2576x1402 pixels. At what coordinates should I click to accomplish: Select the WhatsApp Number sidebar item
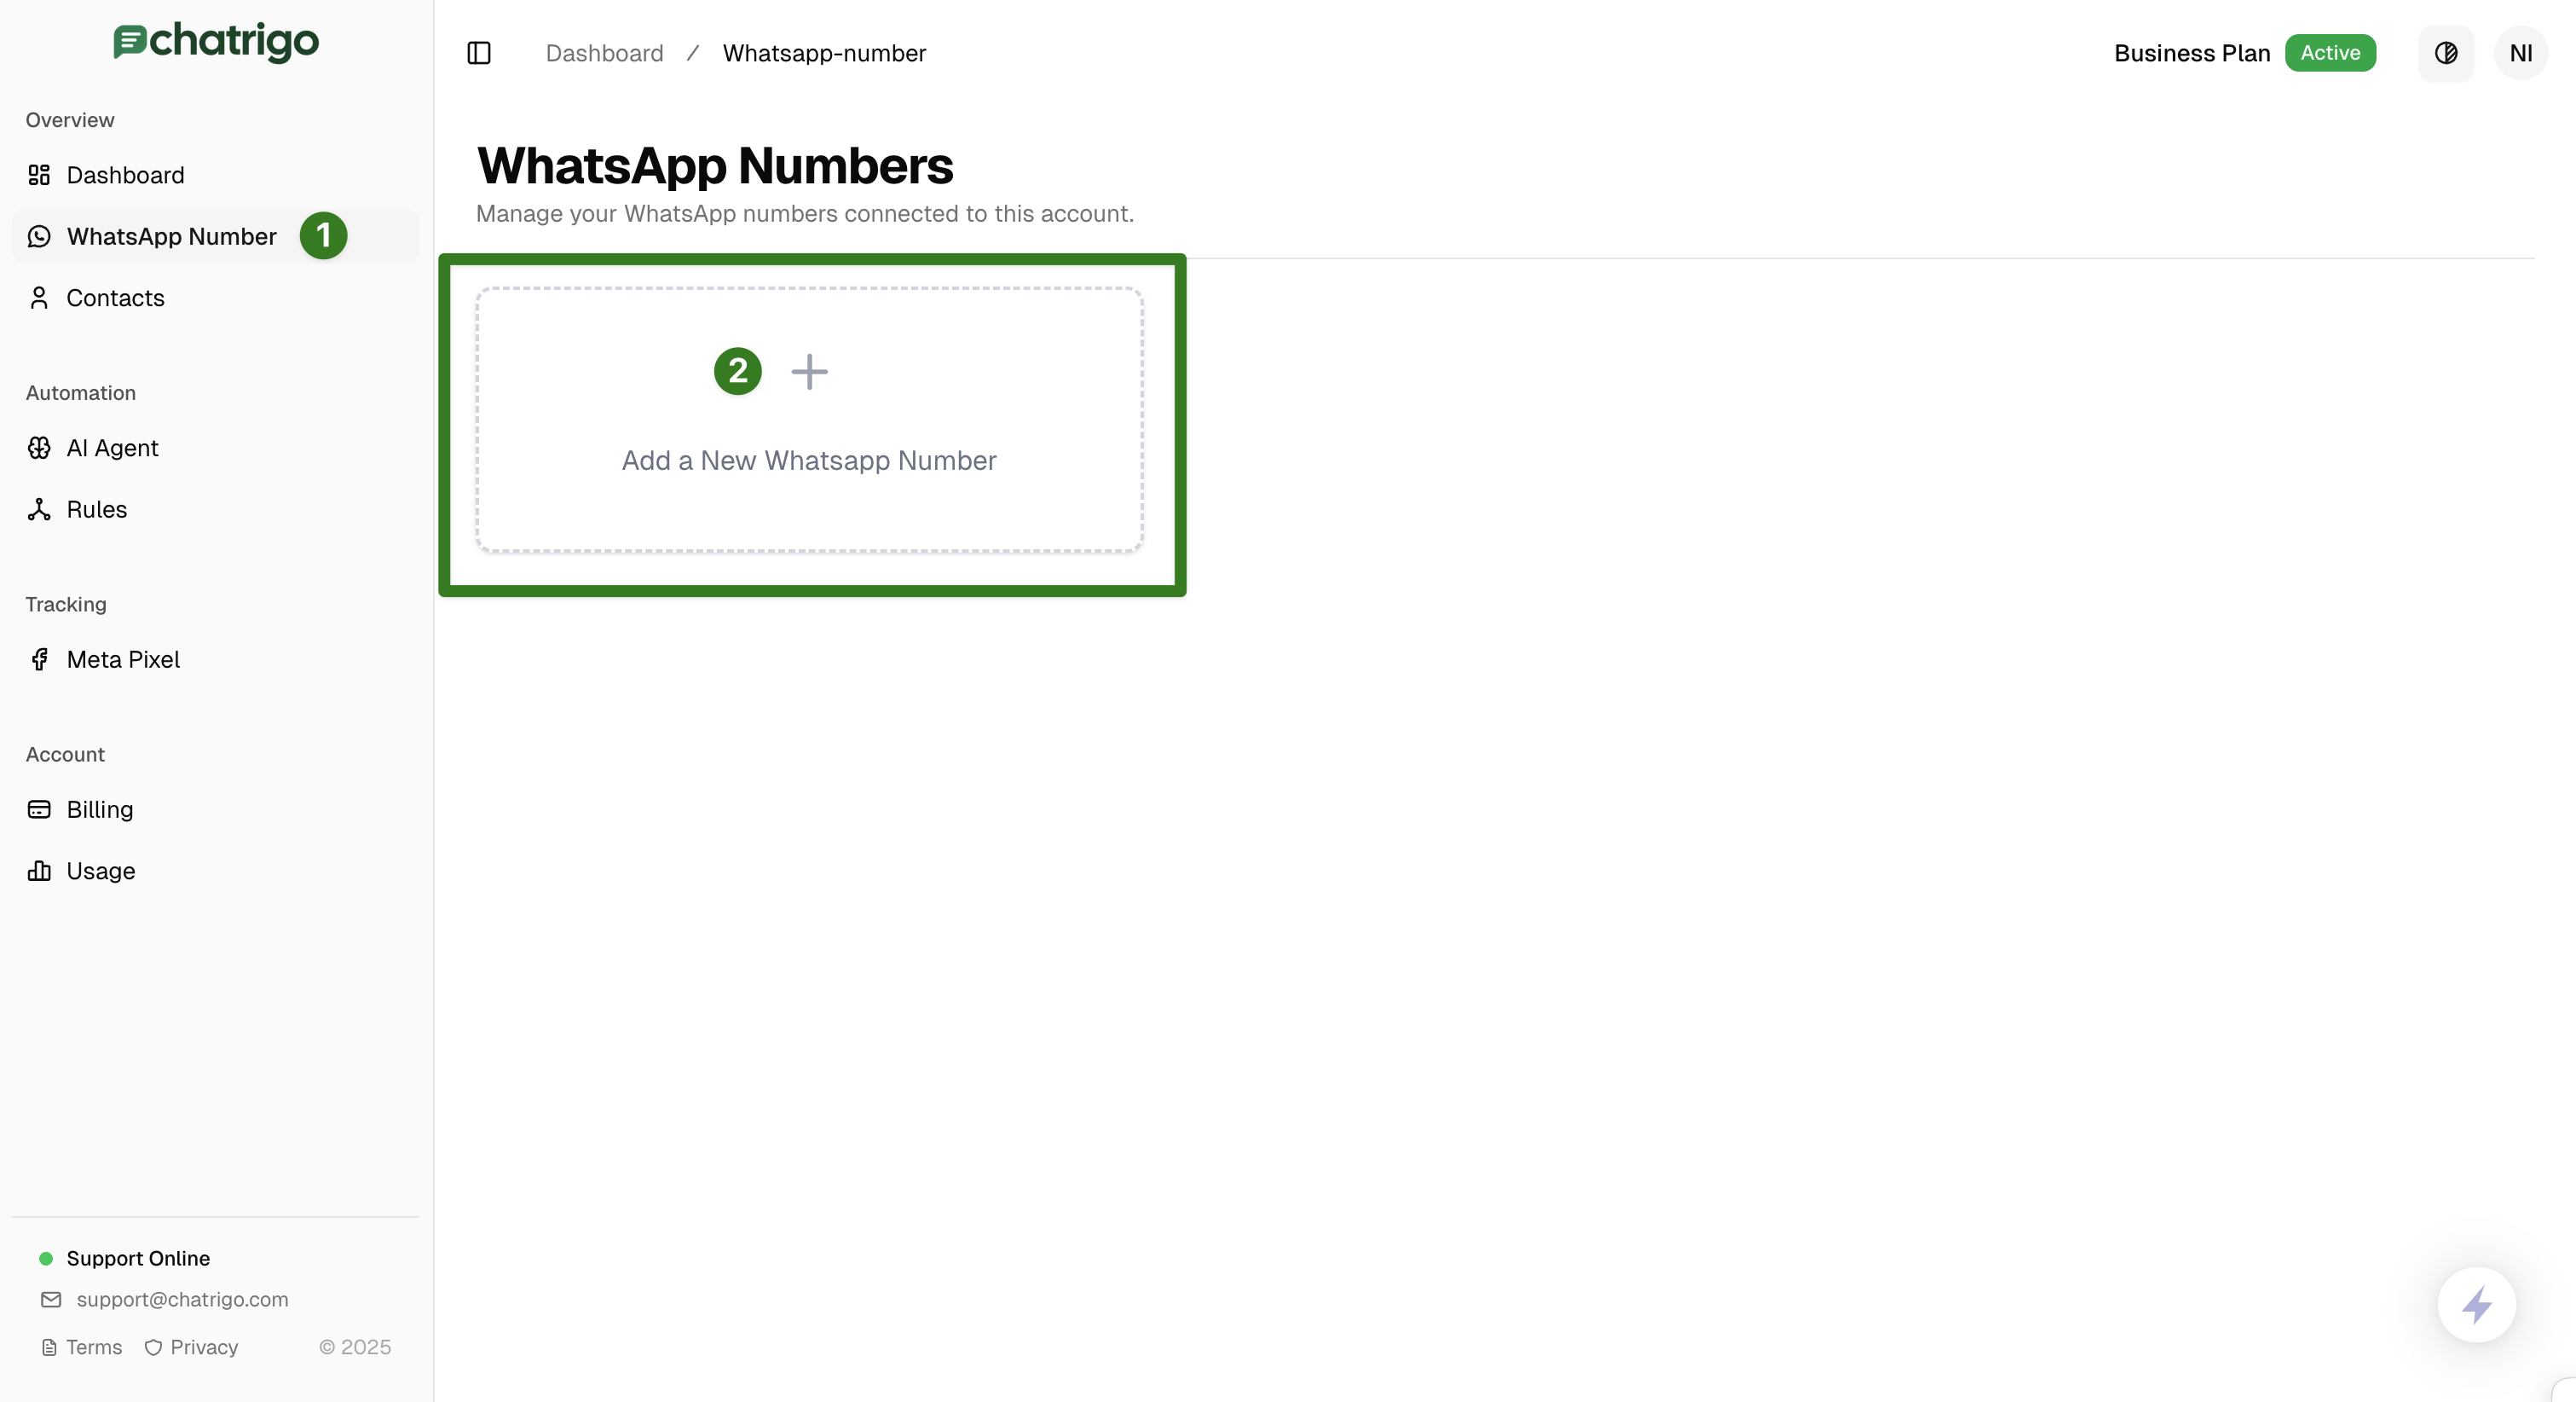click(171, 236)
